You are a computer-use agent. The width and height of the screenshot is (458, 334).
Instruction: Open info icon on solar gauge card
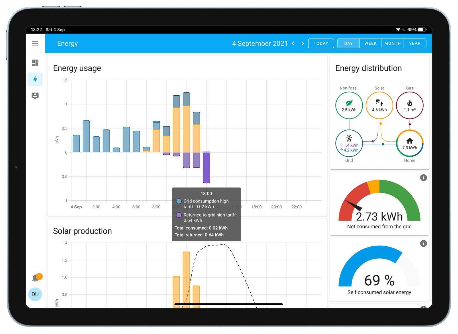pyautogui.click(x=423, y=243)
